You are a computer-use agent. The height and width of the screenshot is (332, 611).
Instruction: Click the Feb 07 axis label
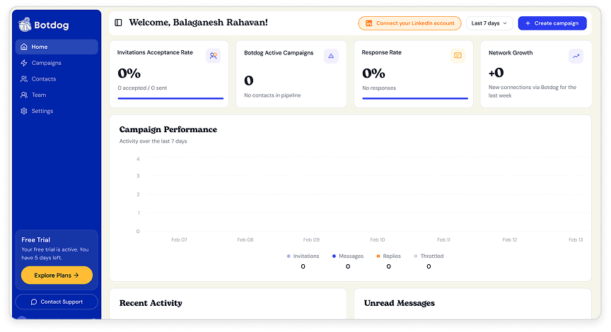[179, 239]
